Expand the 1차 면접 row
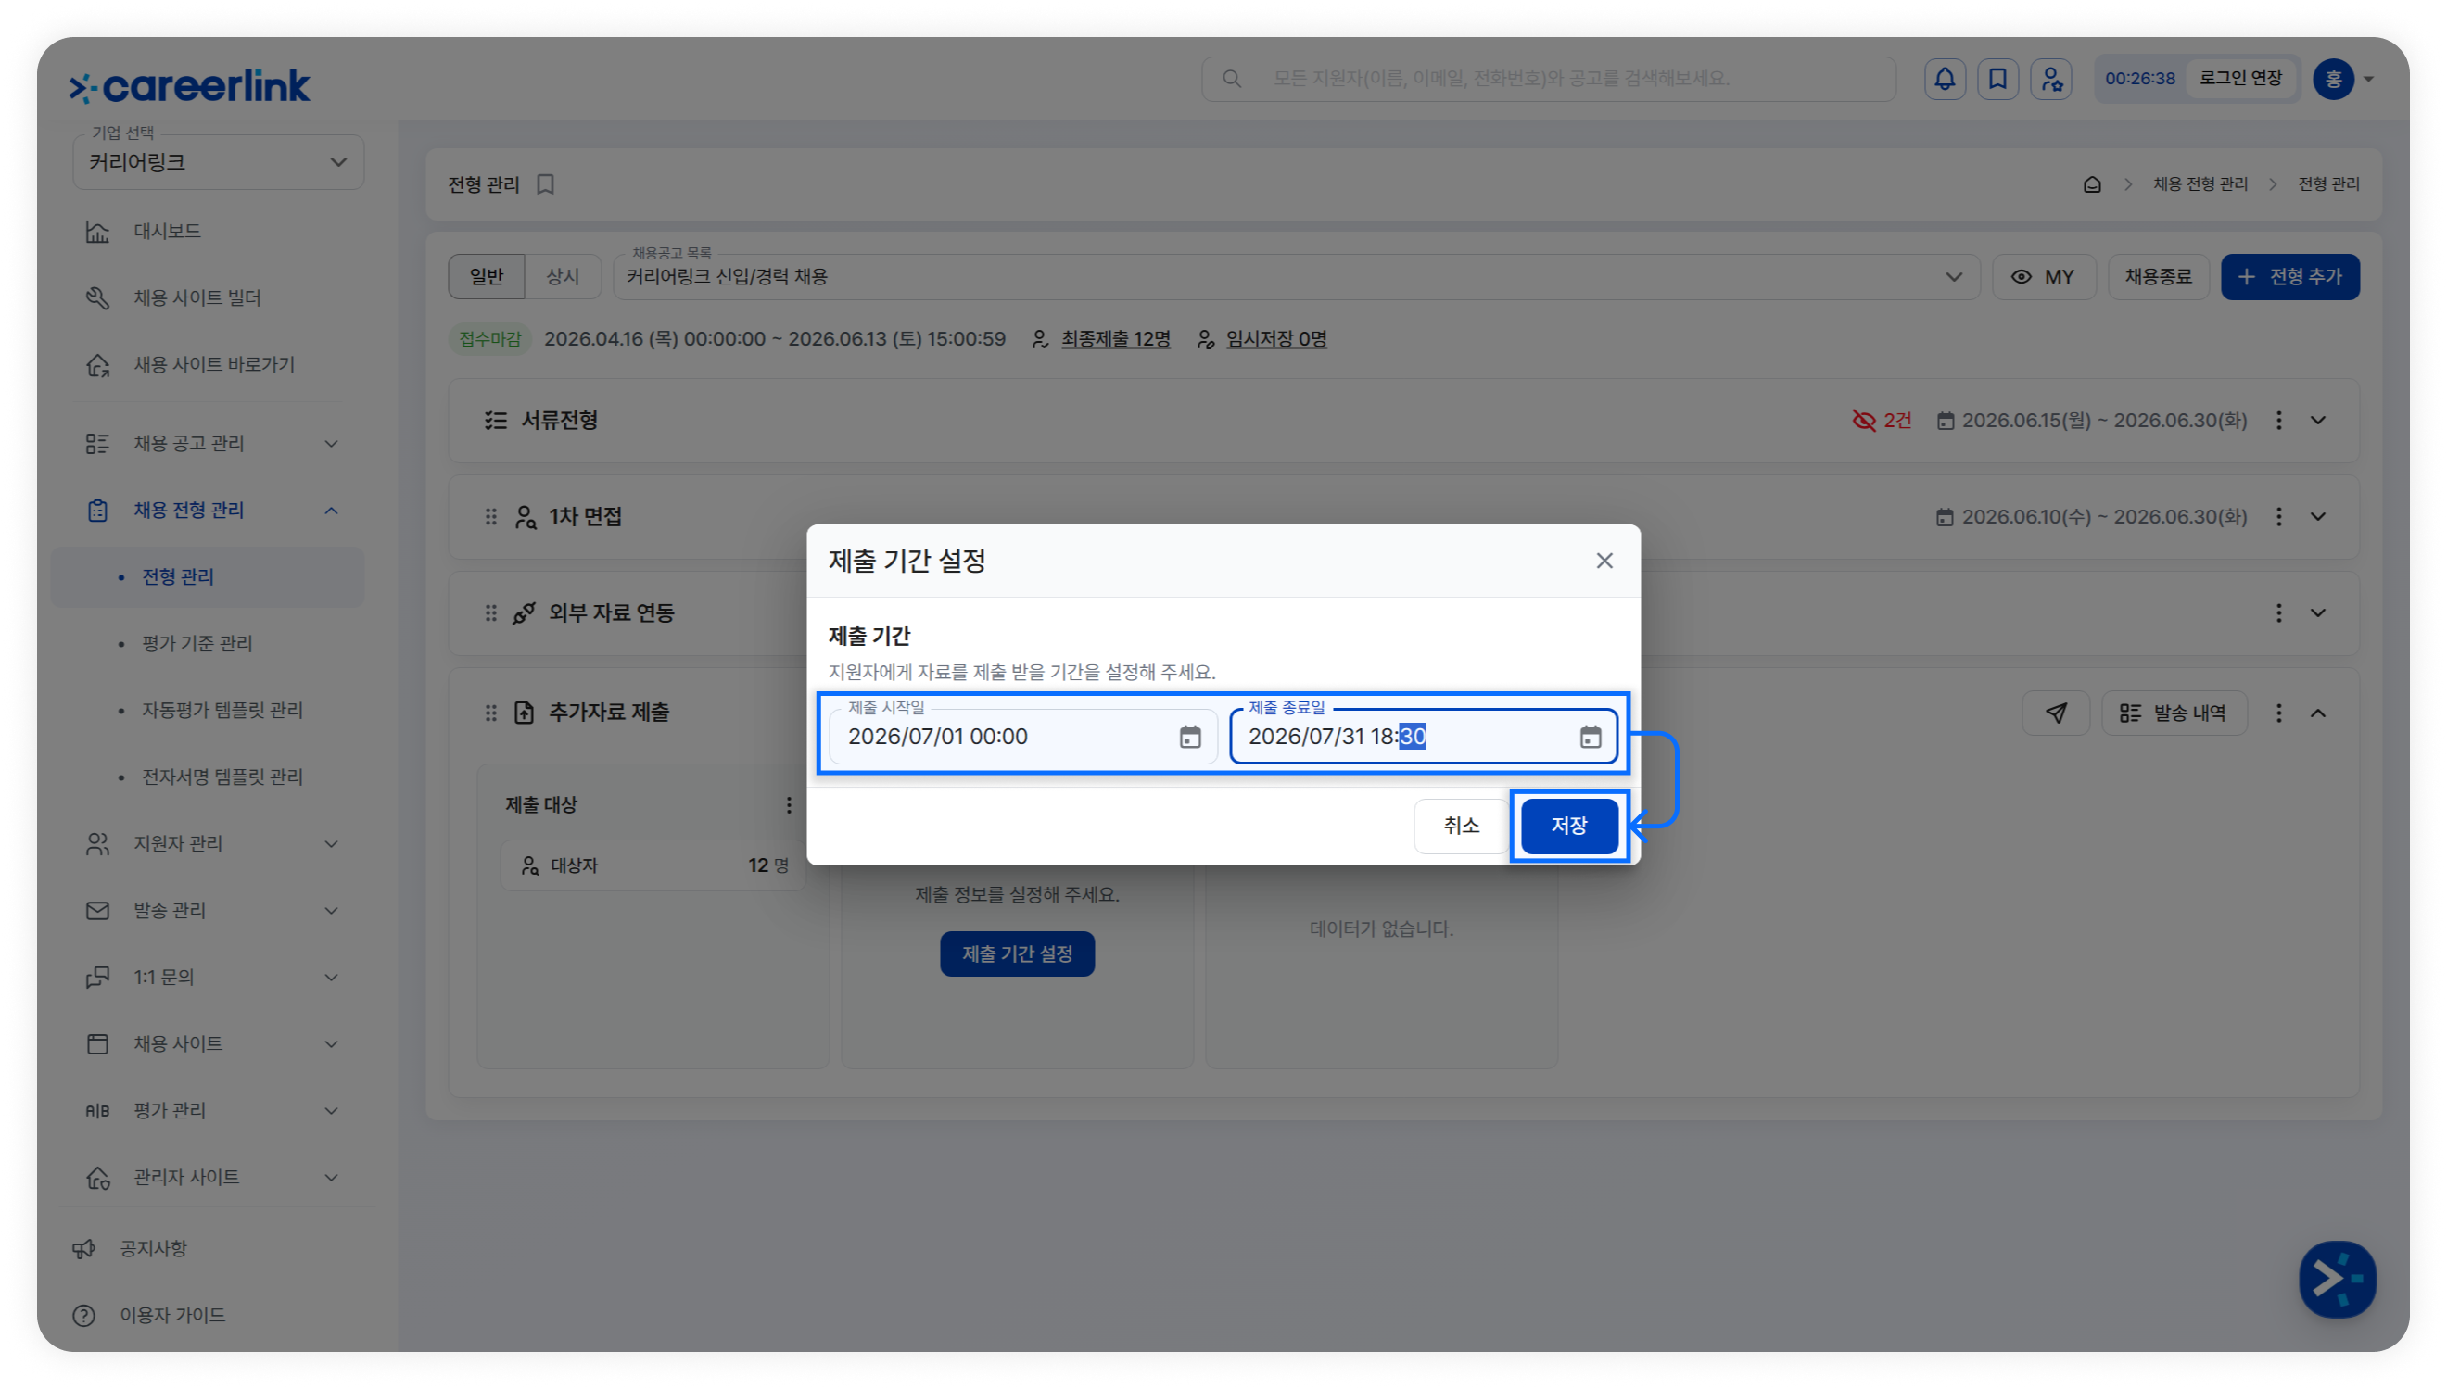The width and height of the screenshot is (2447, 1389). click(x=2317, y=517)
